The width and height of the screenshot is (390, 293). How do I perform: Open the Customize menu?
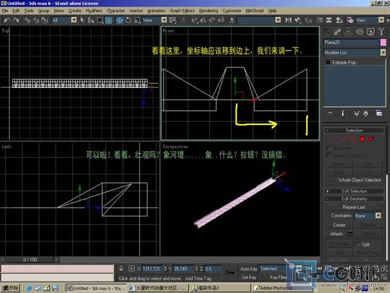coord(232,11)
